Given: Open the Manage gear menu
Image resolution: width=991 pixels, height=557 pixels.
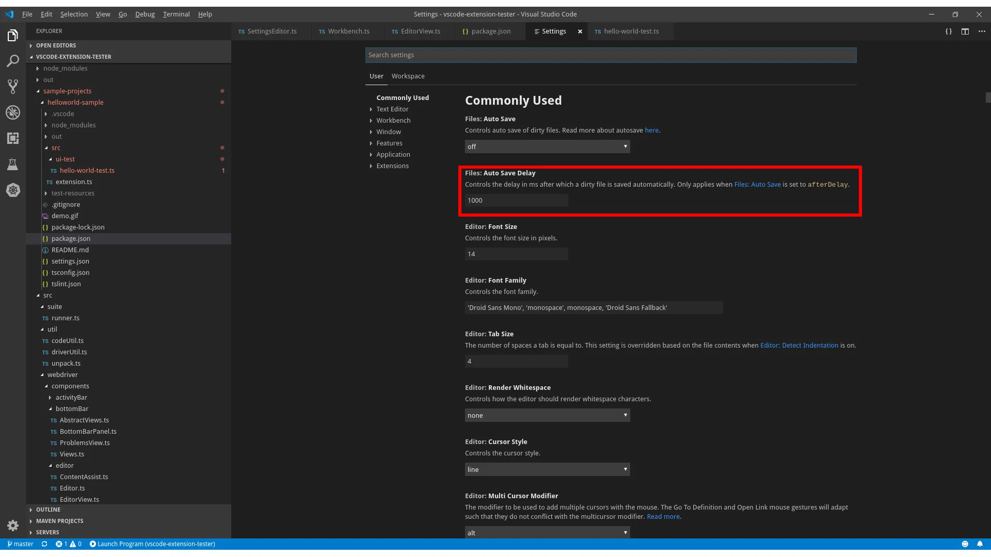Looking at the screenshot, I should (x=13, y=526).
